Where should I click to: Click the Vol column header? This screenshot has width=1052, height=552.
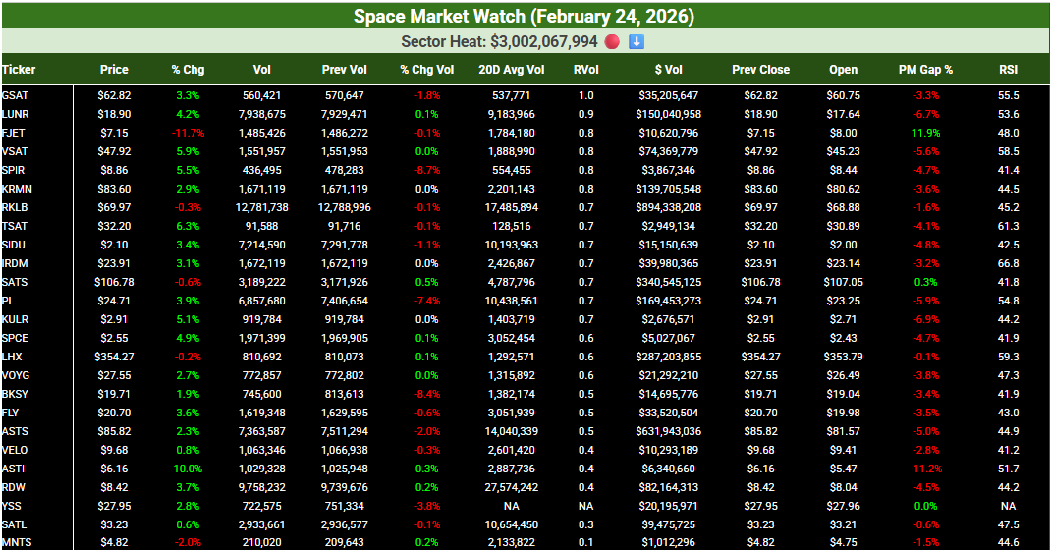coord(261,69)
